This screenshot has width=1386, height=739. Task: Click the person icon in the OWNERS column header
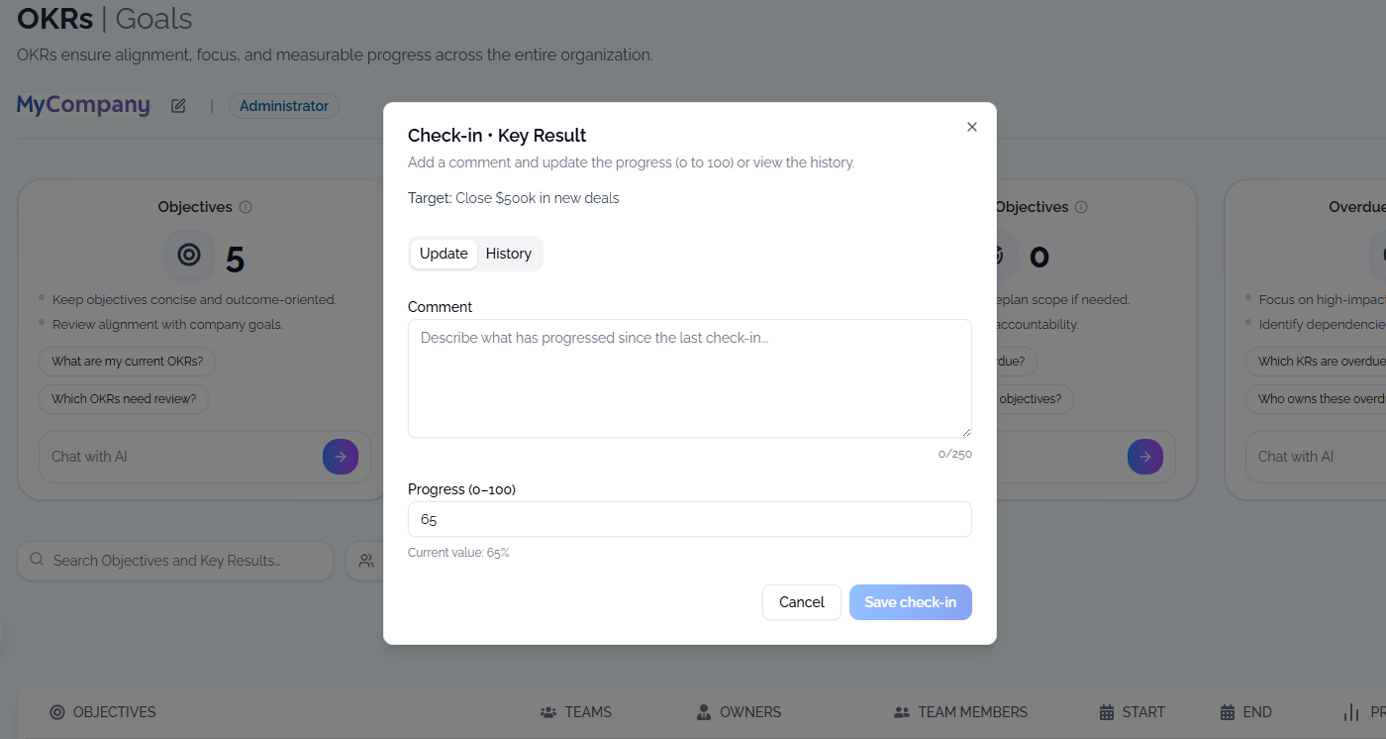coord(704,712)
